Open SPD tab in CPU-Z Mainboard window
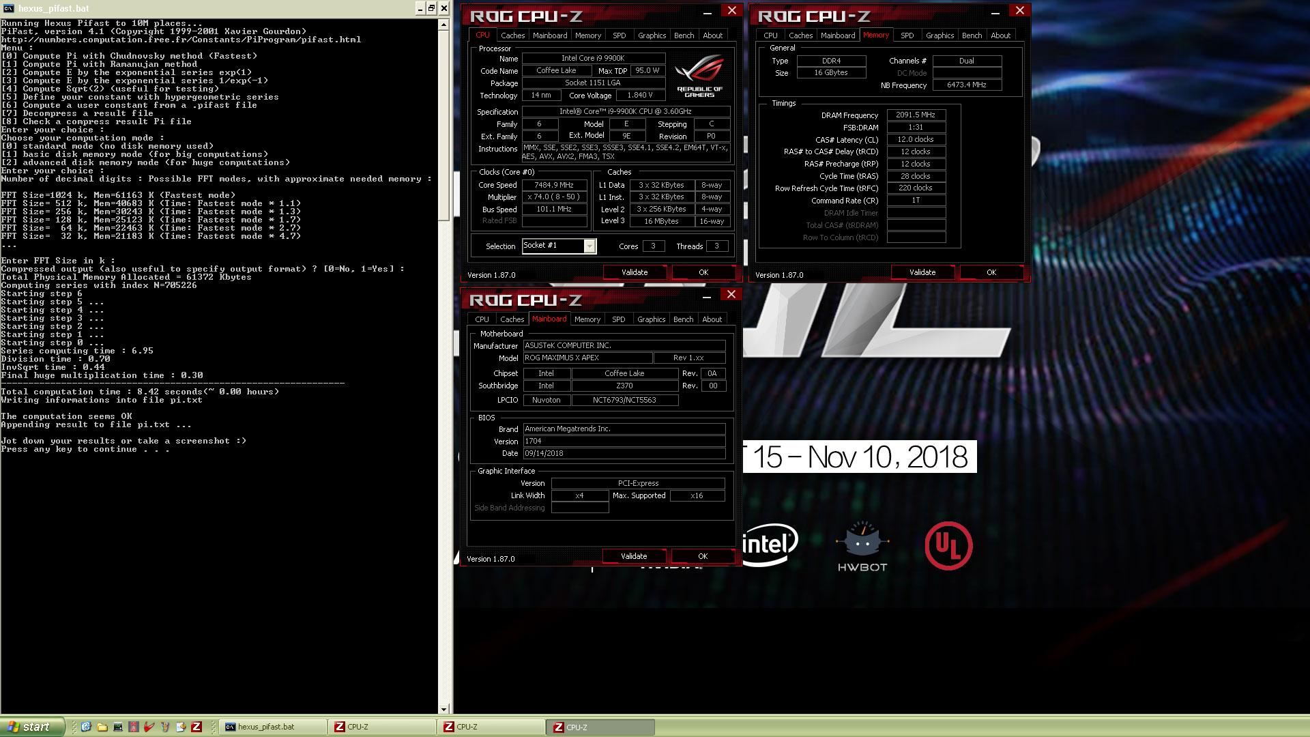The height and width of the screenshot is (737, 1310). coord(619,319)
